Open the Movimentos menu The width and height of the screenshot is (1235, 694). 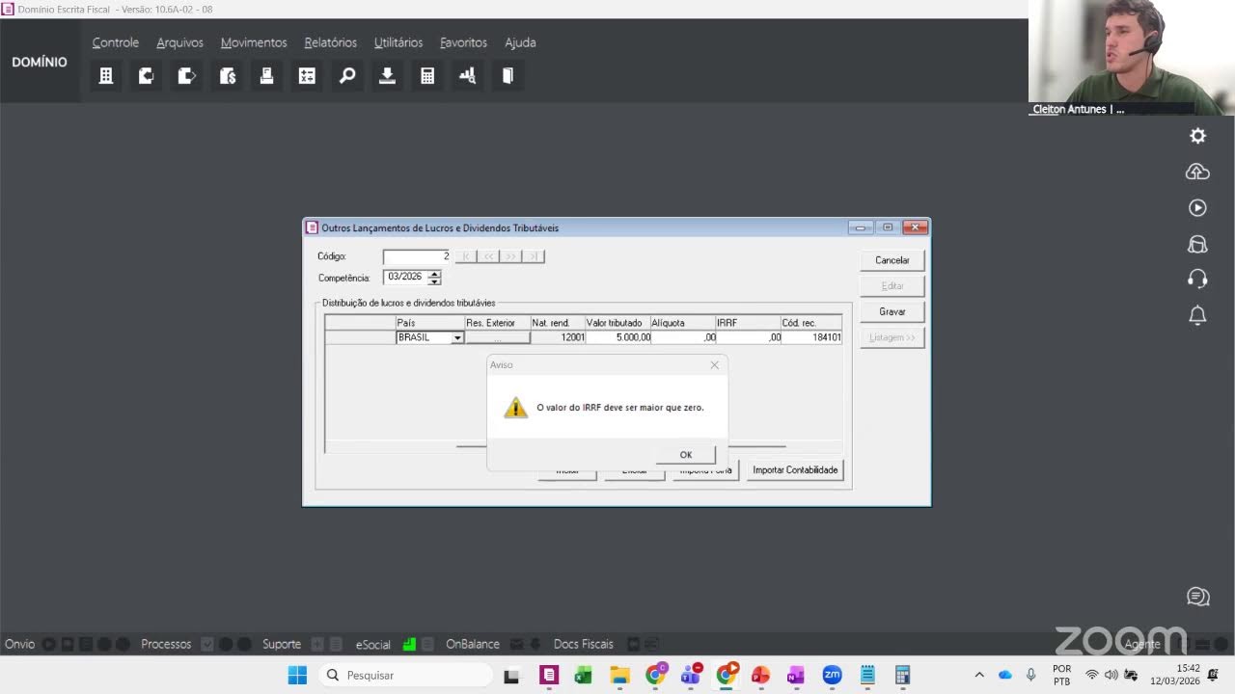tap(254, 42)
